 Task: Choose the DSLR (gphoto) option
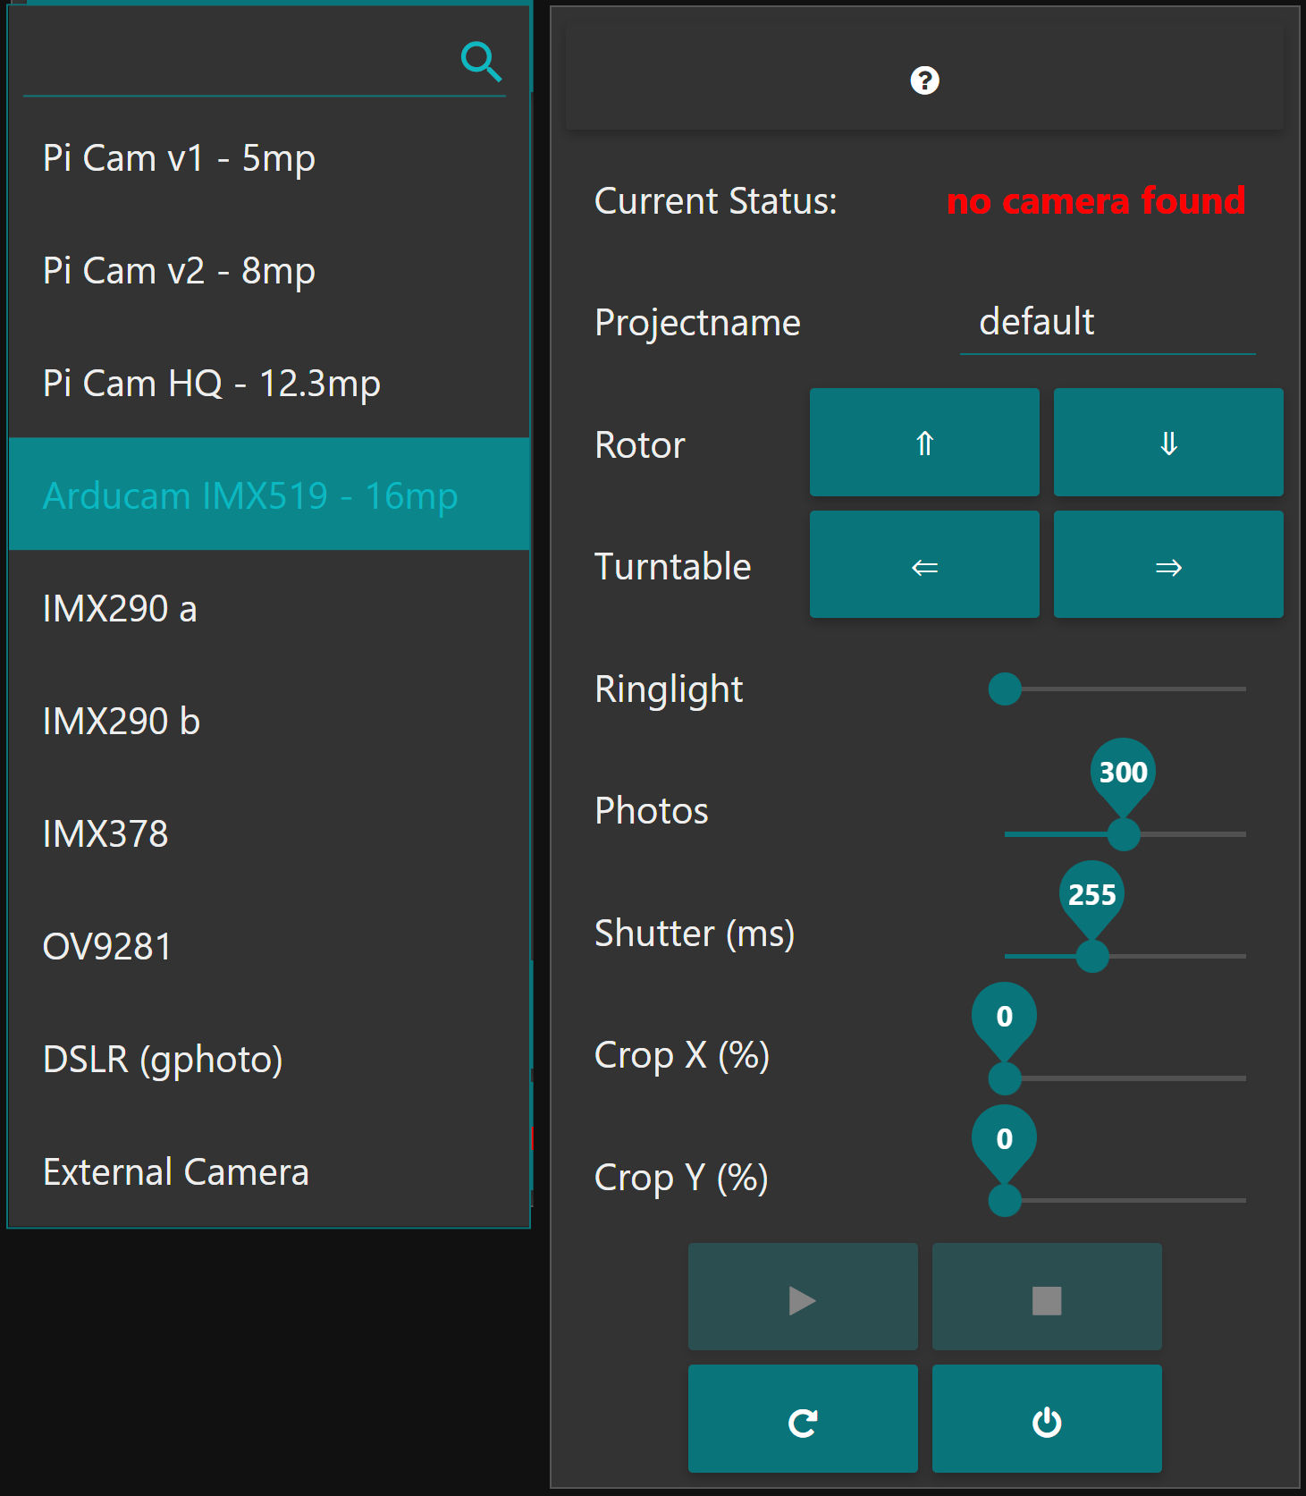point(163,1059)
